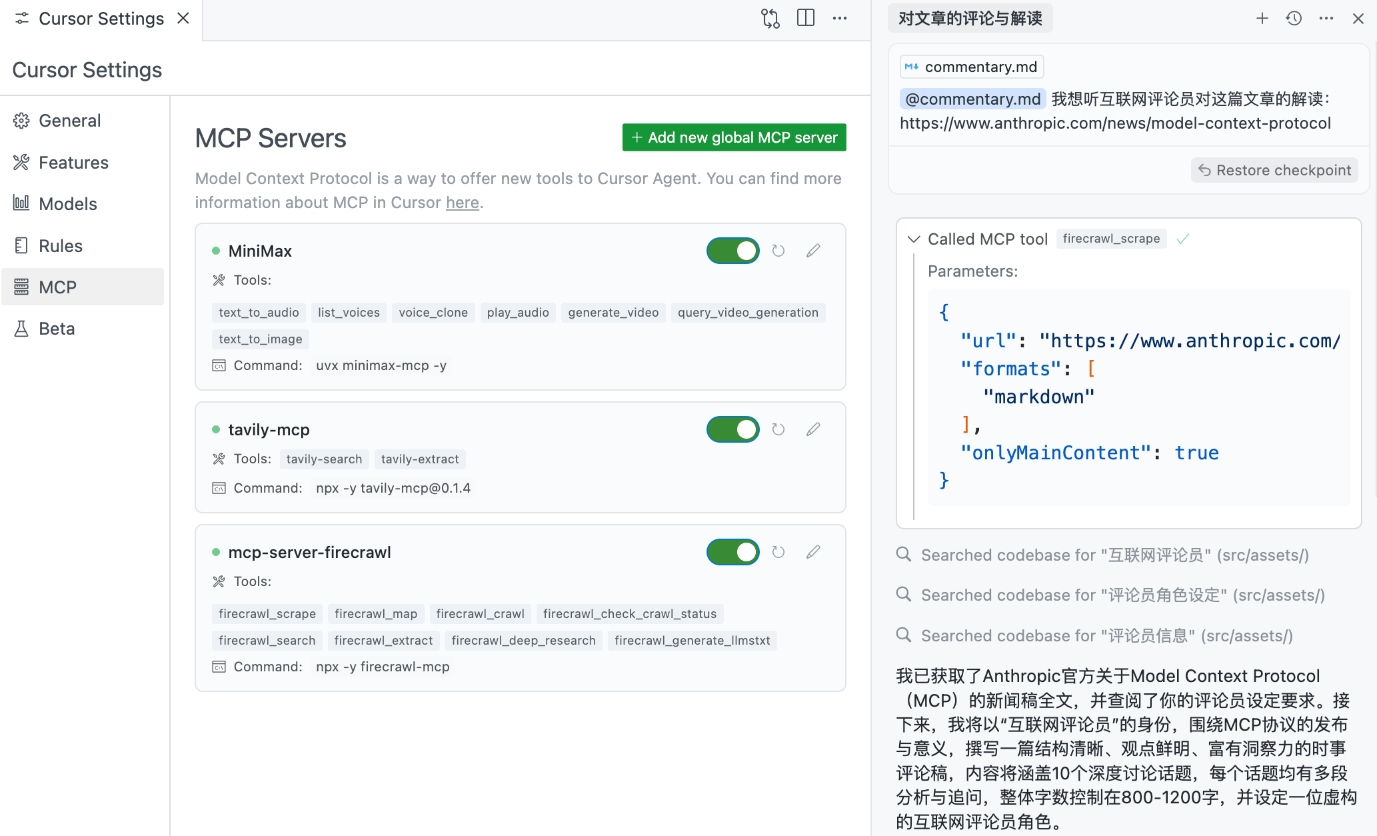
Task: Toggle off the mcp-server-firecrawl server
Action: [732, 552]
